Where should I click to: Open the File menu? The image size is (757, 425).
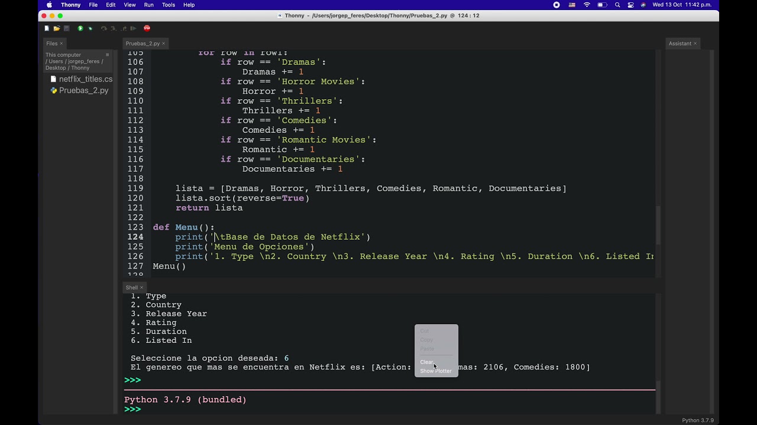[93, 5]
